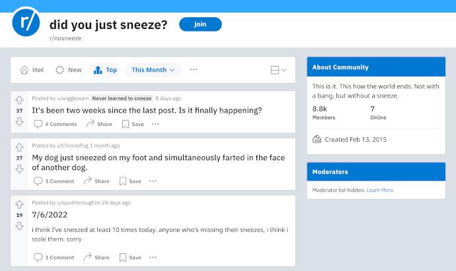The height and width of the screenshot is (271, 456).
Task: Sort posts by New
Action: [x=69, y=70]
